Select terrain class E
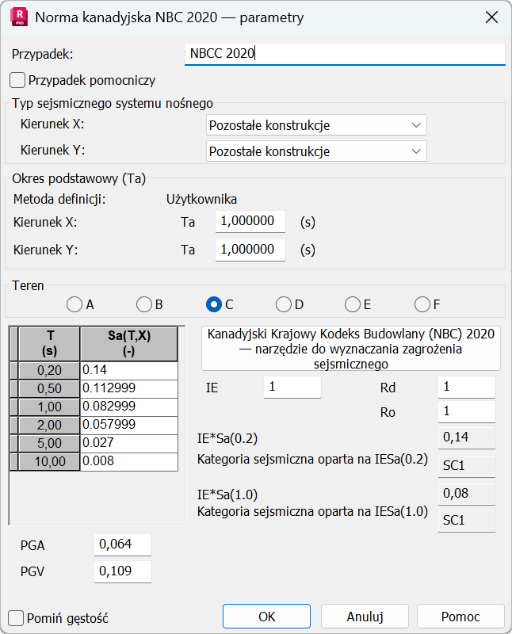The width and height of the screenshot is (512, 634). coord(353,304)
